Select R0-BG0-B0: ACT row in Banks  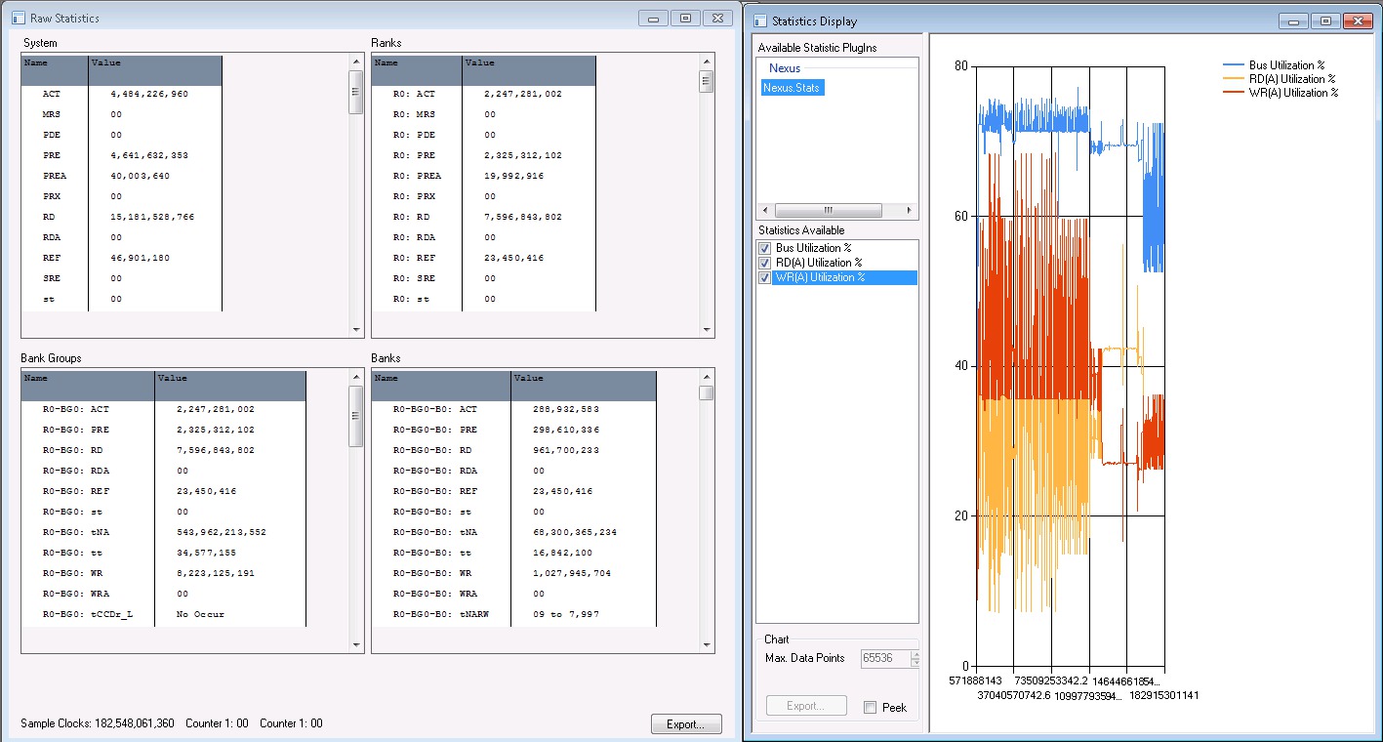[x=513, y=410]
